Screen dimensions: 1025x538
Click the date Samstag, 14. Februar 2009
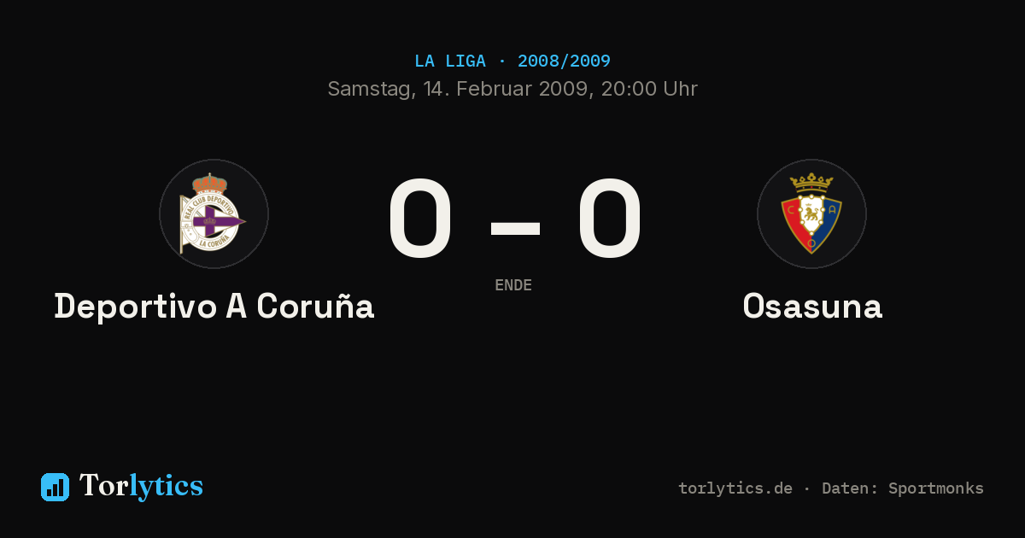(459, 89)
